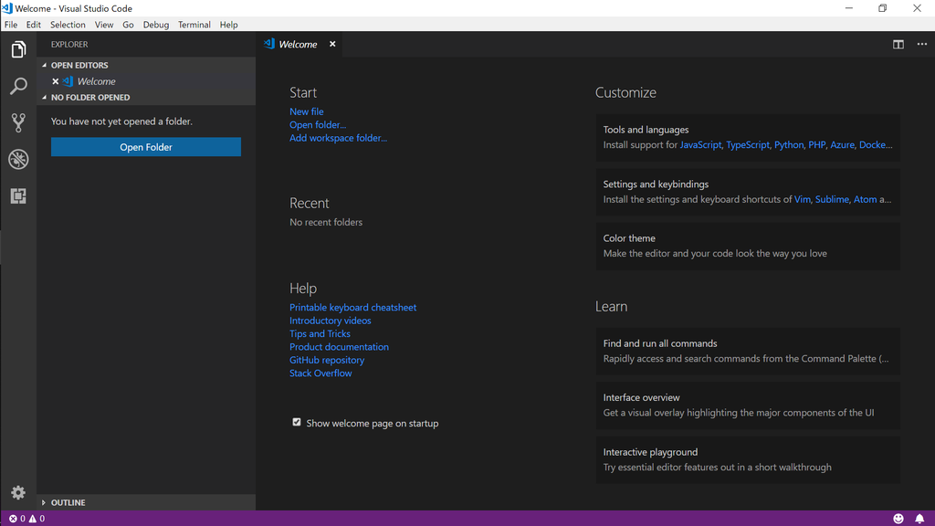Image resolution: width=935 pixels, height=526 pixels.
Task: Open the Interactive playground card
Action: tap(748, 460)
